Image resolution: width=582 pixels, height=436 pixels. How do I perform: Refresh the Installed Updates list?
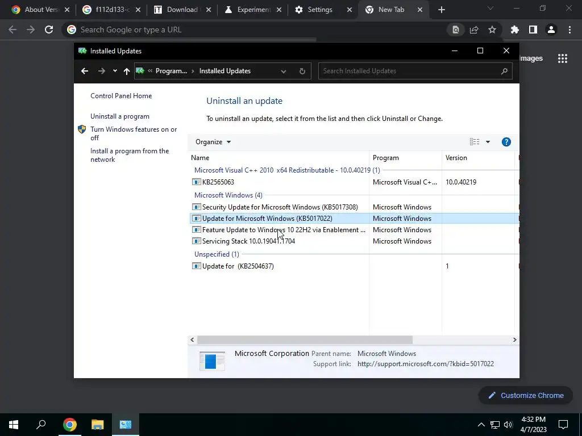pos(302,71)
